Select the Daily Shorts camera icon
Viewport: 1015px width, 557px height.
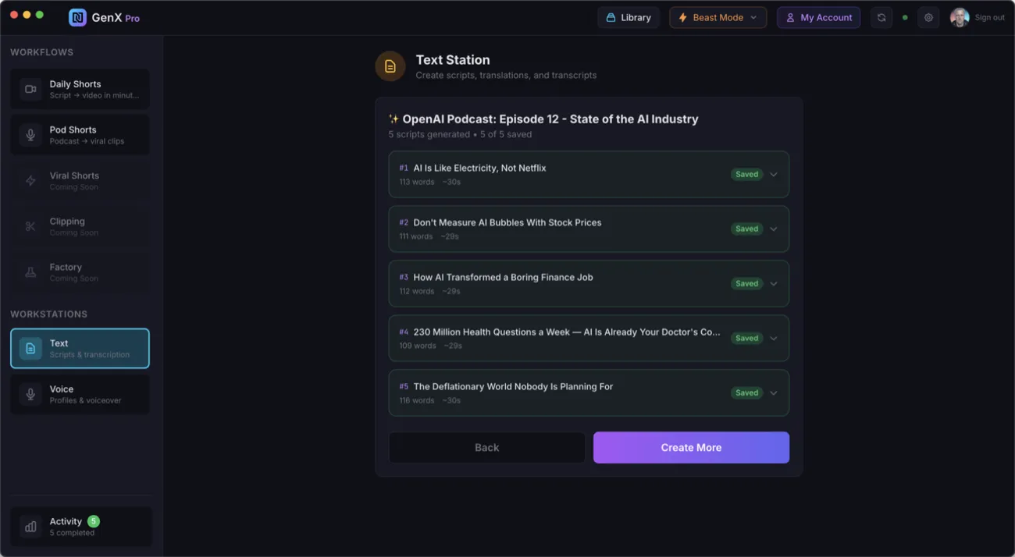tap(30, 89)
